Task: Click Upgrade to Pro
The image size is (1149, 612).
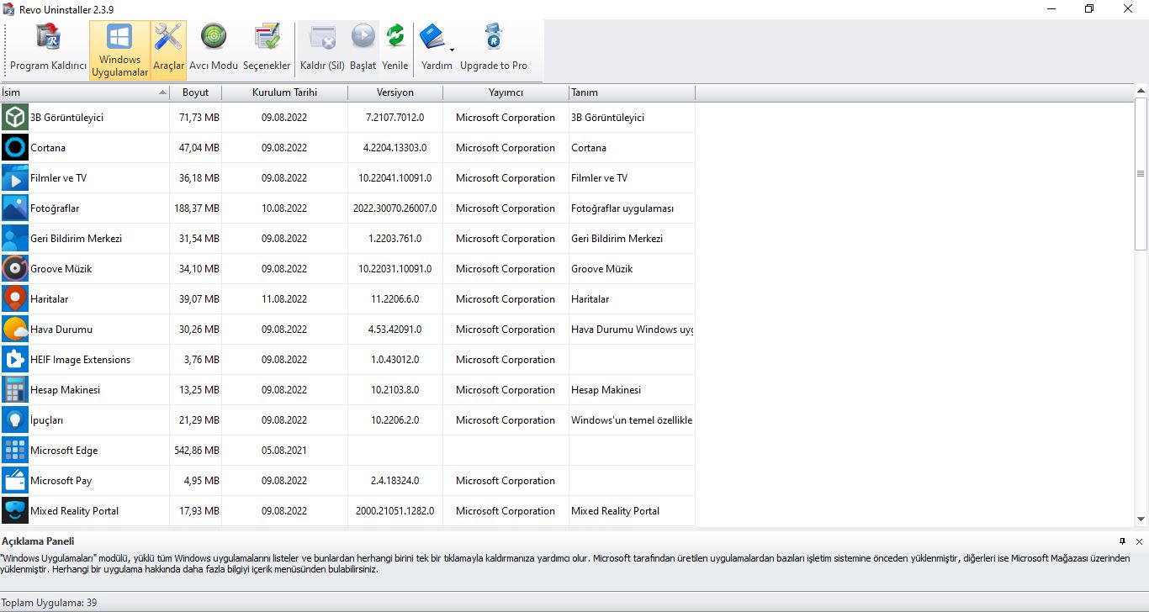Action: 494,50
